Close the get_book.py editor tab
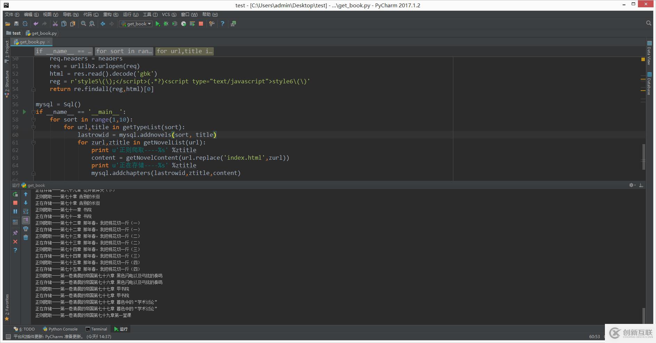The width and height of the screenshot is (656, 343). [49, 42]
